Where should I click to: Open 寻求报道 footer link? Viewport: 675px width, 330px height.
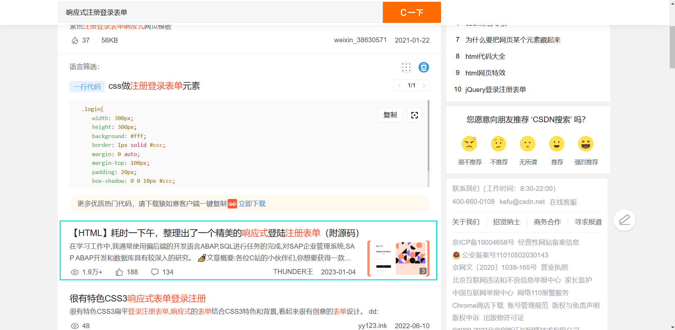pyautogui.click(x=588, y=222)
